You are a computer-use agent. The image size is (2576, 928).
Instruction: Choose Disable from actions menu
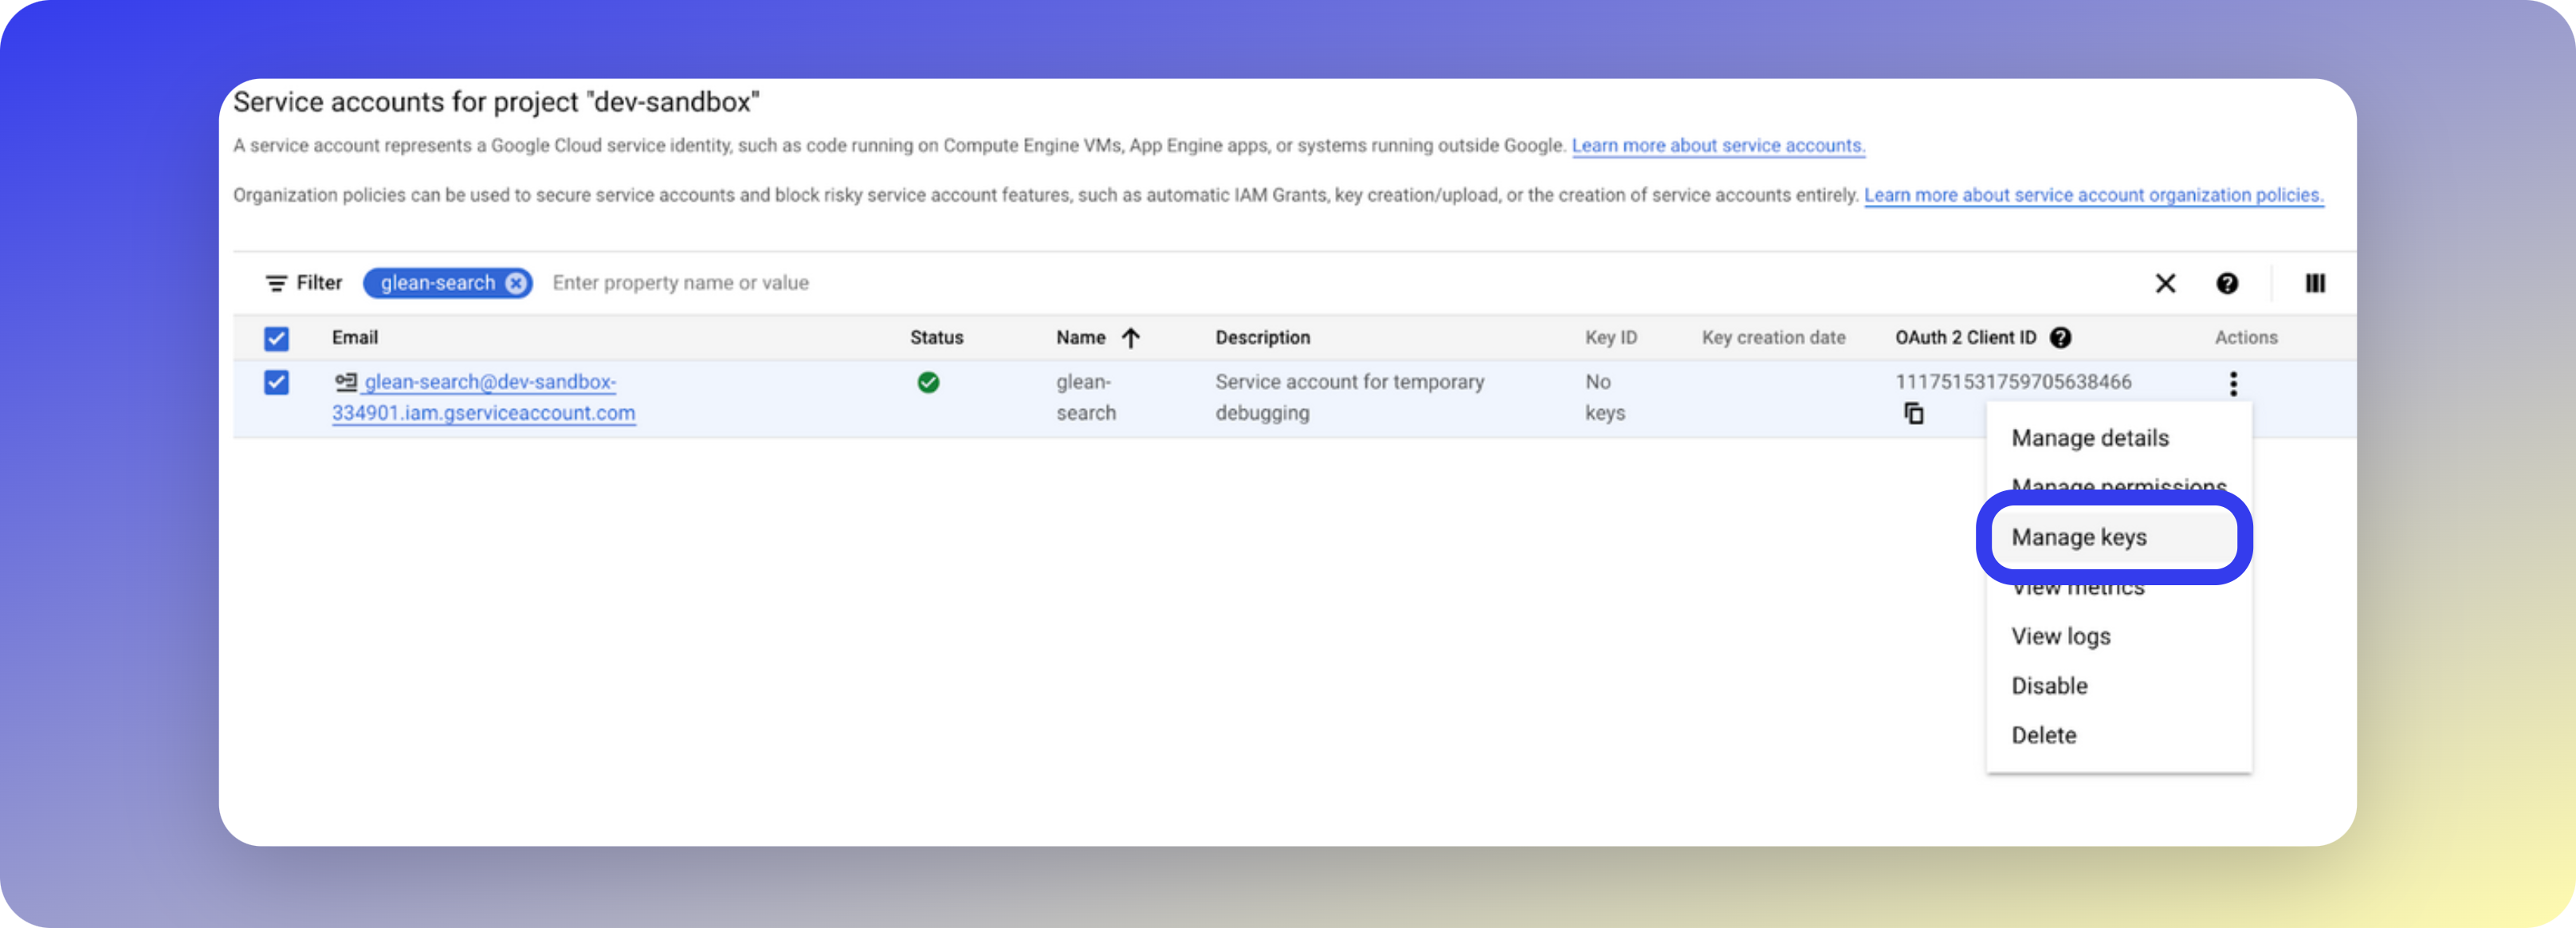[2049, 686]
